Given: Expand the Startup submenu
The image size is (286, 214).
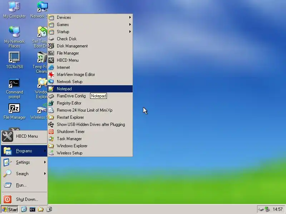Looking at the screenshot, I should [90, 32].
